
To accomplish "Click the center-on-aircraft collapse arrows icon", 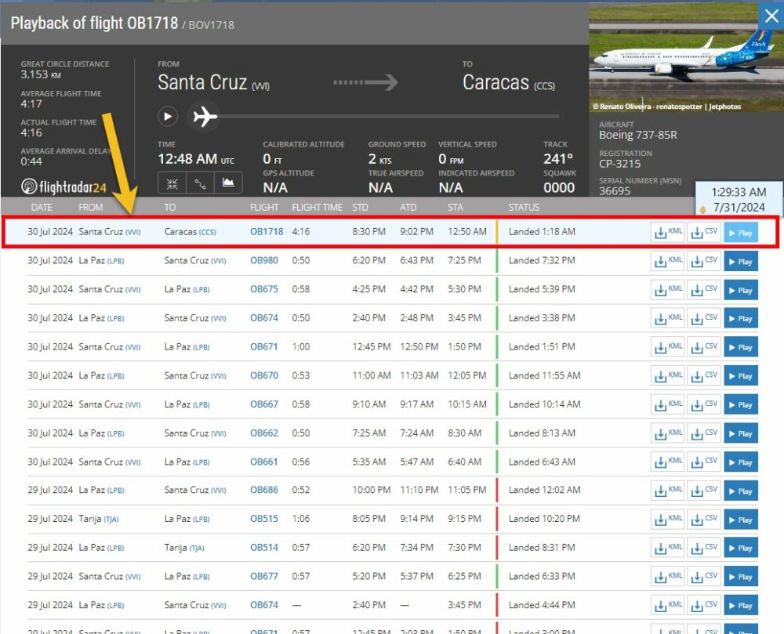I will [172, 183].
